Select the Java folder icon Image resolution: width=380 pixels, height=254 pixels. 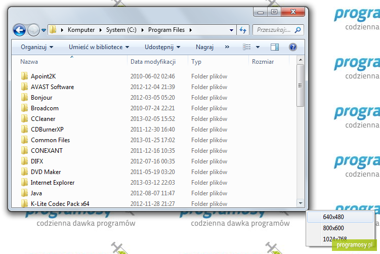(x=24, y=193)
